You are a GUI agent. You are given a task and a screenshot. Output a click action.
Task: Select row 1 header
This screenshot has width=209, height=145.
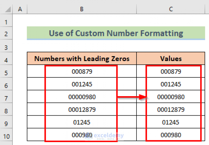click(6, 20)
